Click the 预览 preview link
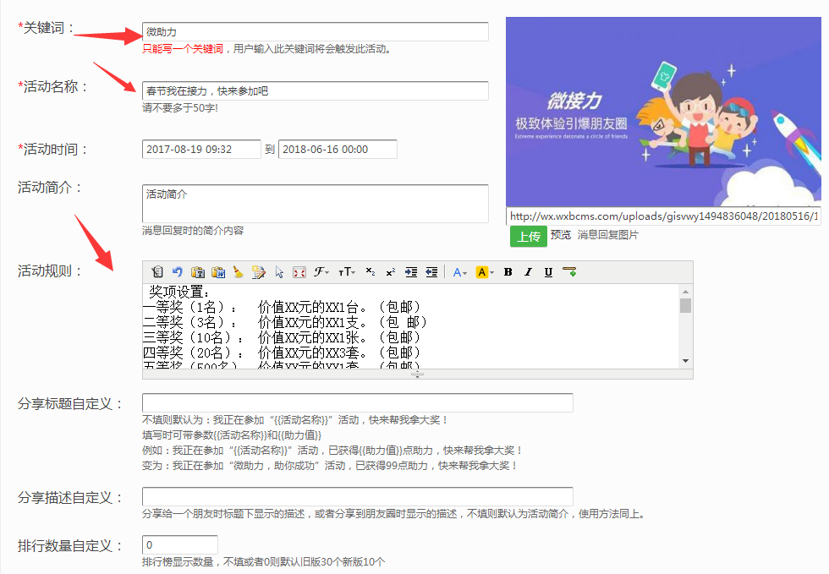Viewport: 829px width, 574px height. [x=561, y=235]
